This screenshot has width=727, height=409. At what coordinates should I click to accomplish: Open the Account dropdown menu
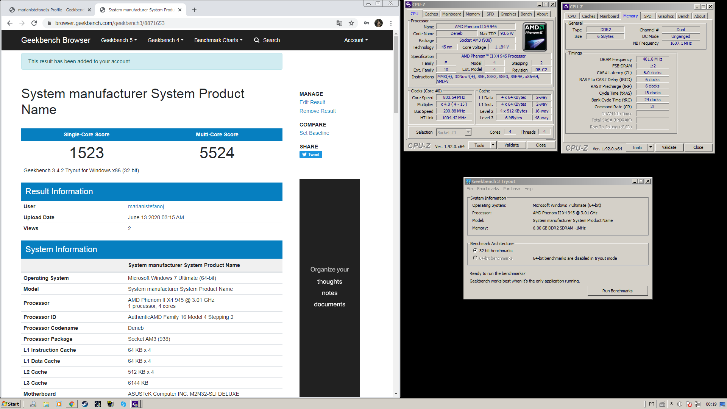point(356,40)
